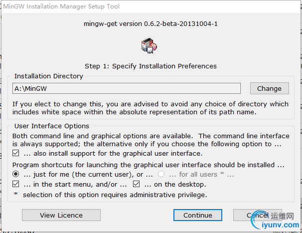Click the Step 1 preferences heading
Image resolution: width=302 pixels, height=233 pixels.
[151, 66]
